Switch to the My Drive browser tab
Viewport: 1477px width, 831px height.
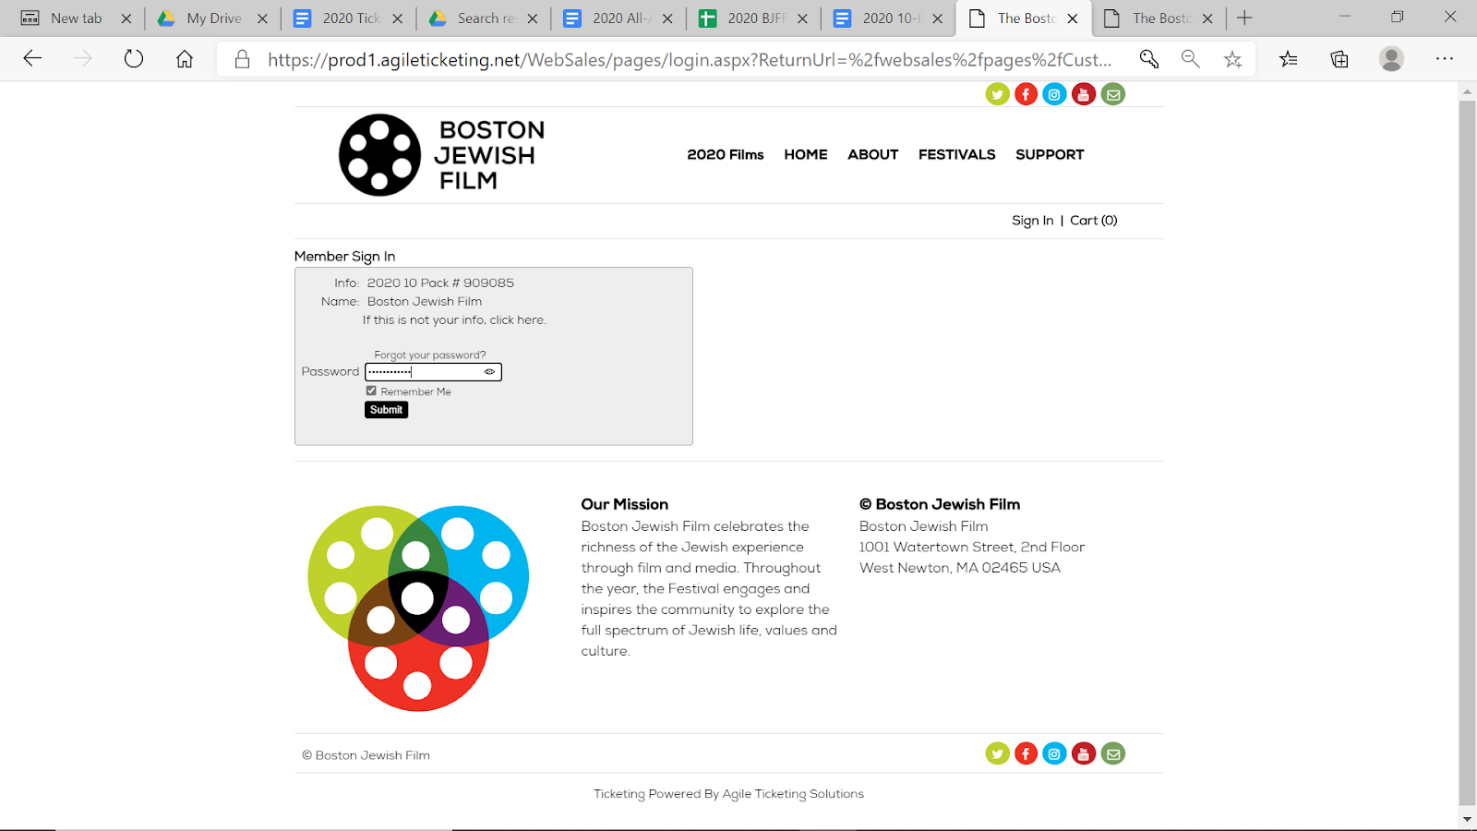(213, 18)
